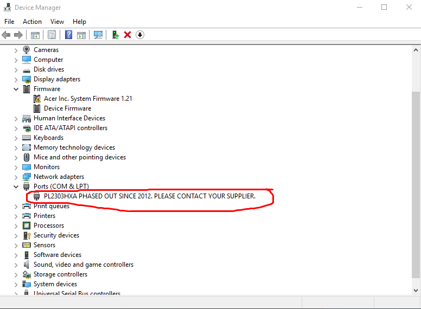The image size is (421, 309).
Task: Click the Device Manager title bar icon
Action: [7, 7]
